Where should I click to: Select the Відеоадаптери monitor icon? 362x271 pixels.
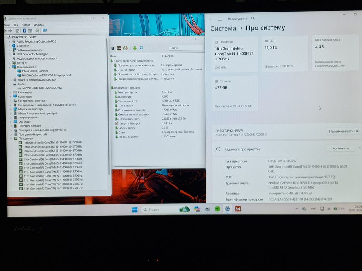(x=14, y=67)
